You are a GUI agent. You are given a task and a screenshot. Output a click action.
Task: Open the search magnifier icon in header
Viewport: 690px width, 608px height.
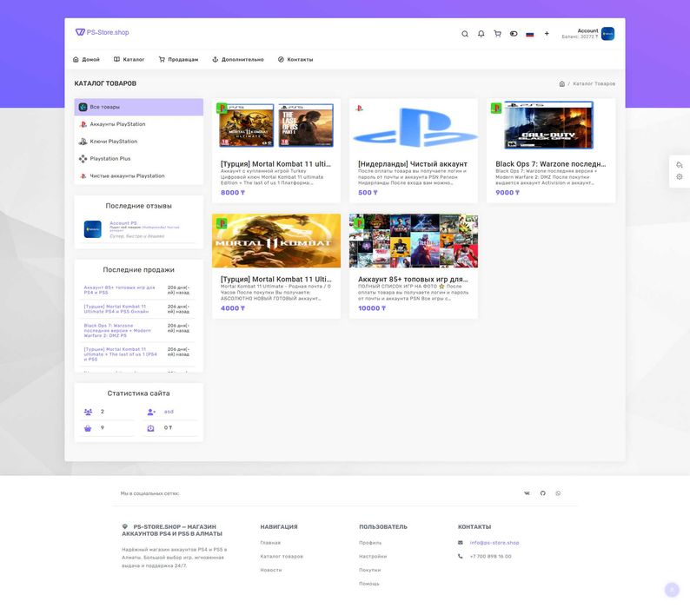tap(465, 34)
